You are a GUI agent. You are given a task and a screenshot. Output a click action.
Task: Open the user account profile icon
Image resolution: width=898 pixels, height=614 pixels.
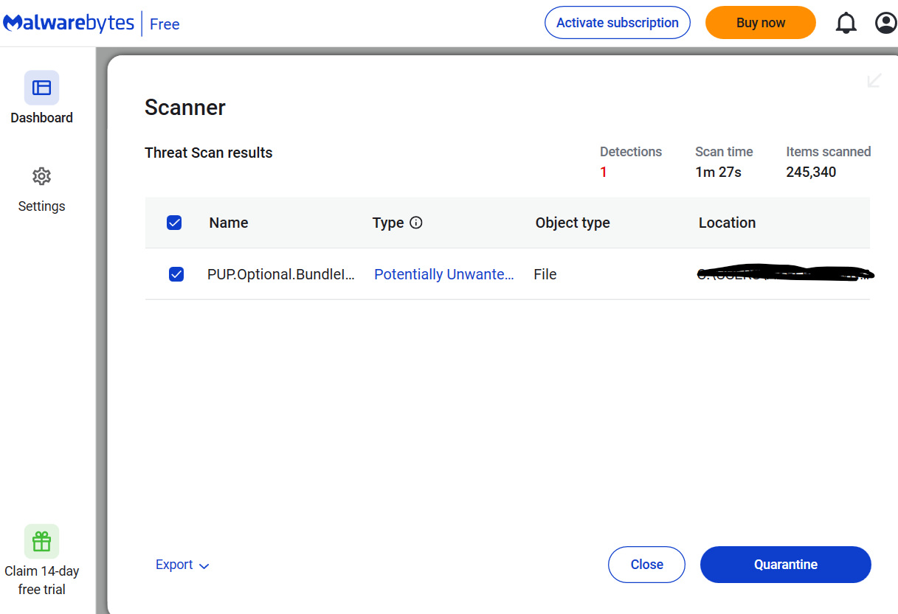(885, 23)
